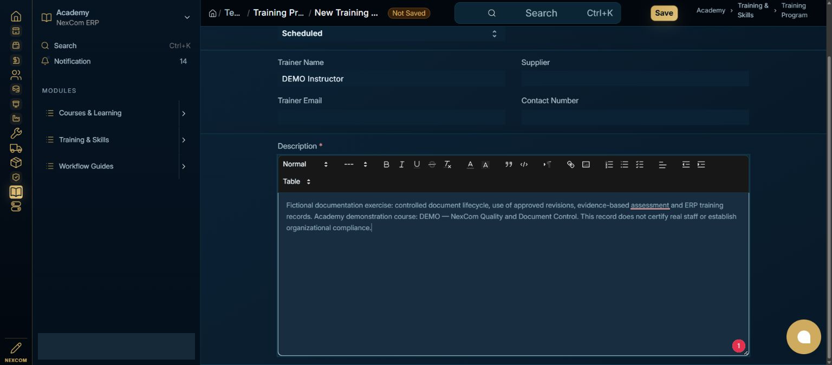Apply bold formatting in Description editor
832x365 pixels.
point(386,165)
